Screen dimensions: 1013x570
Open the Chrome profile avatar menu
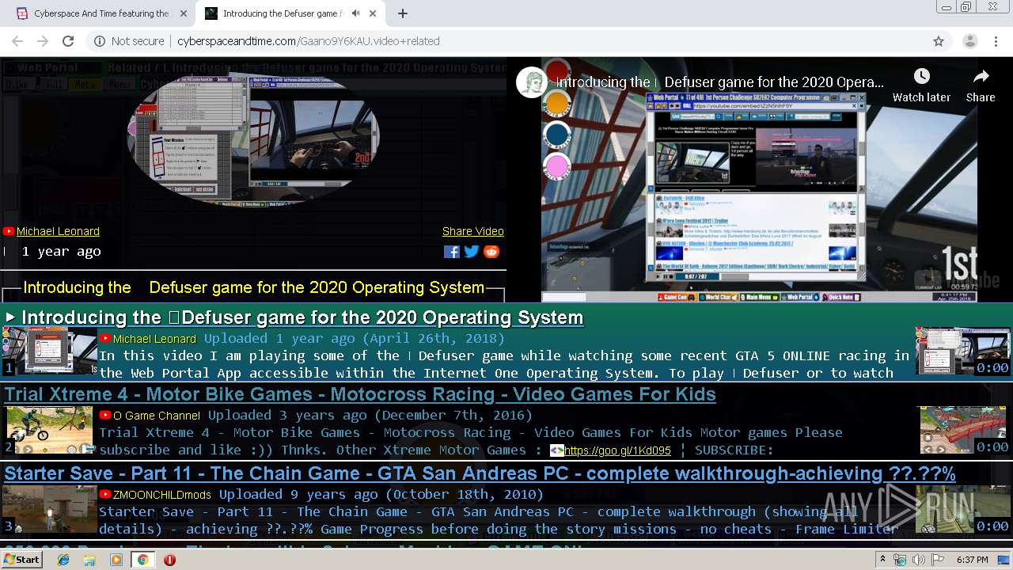pyautogui.click(x=969, y=41)
